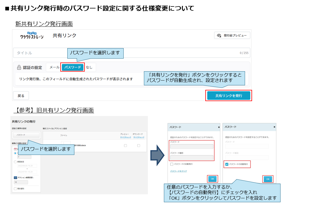Check パスワードの自動発行 in left dialog
316x207 pixels.
[172, 164]
